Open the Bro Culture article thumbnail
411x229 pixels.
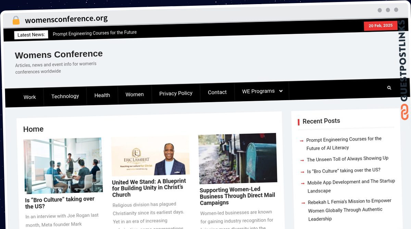[x=63, y=165]
